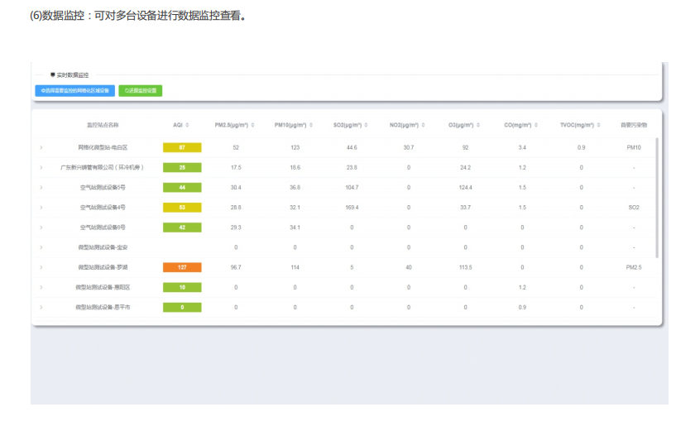Expand the 广东新兴铸管有限公司 row
The width and height of the screenshot is (700, 431).
tap(41, 167)
